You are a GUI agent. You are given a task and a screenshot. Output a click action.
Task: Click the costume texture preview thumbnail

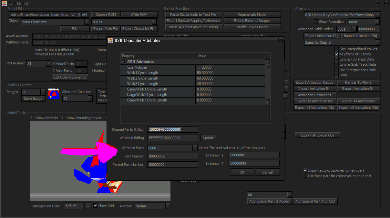coord(53,94)
